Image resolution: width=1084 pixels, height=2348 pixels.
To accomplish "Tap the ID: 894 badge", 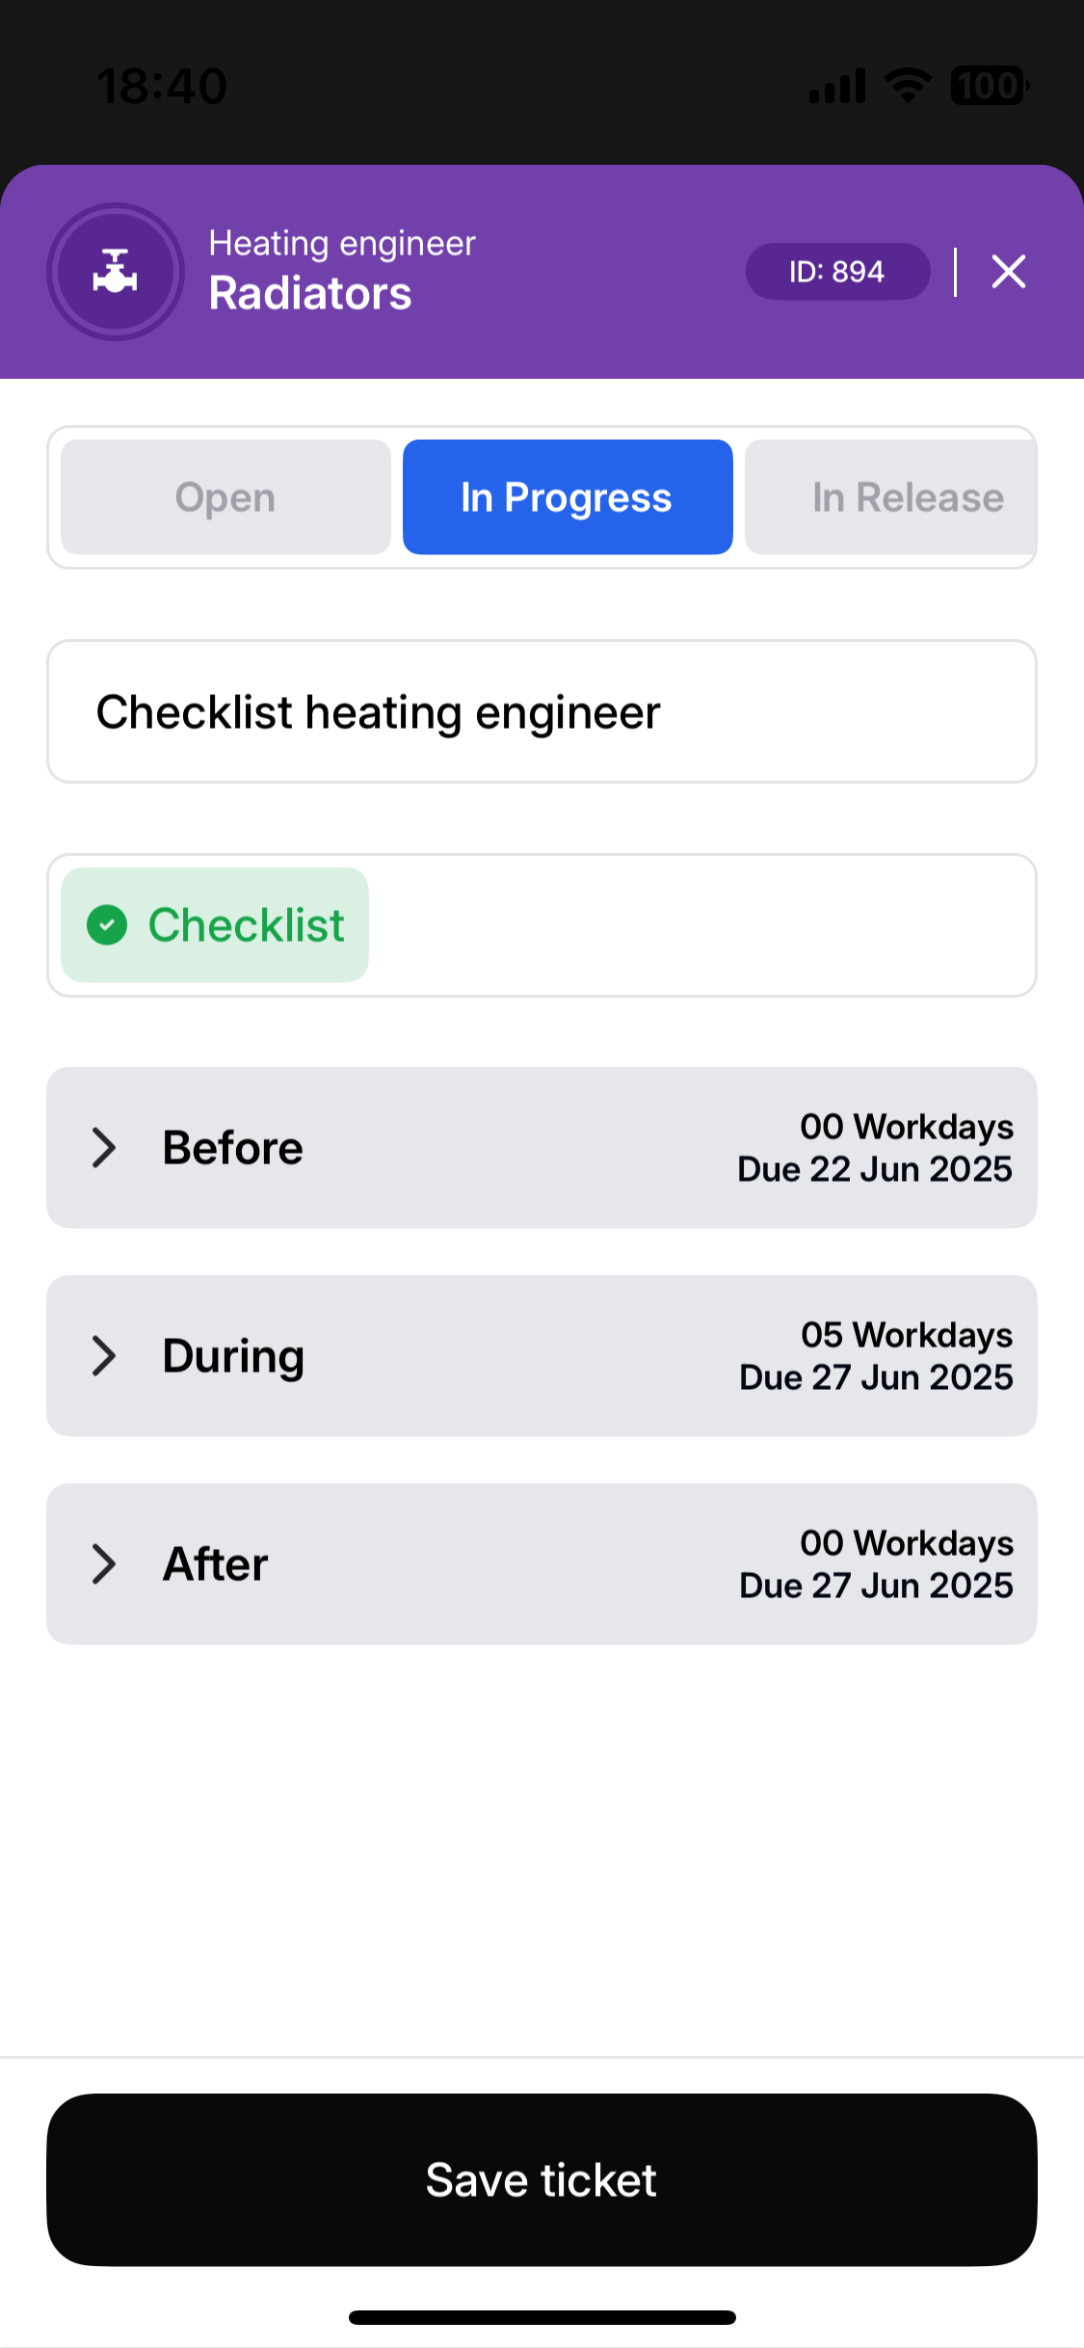I will (836, 272).
